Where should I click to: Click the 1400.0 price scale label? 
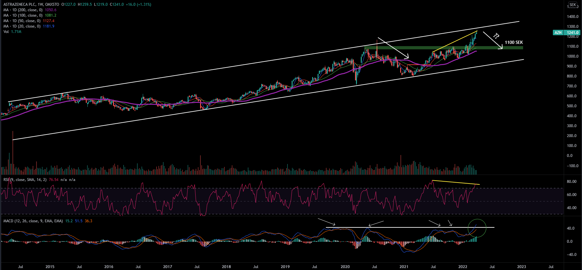pos(572,17)
